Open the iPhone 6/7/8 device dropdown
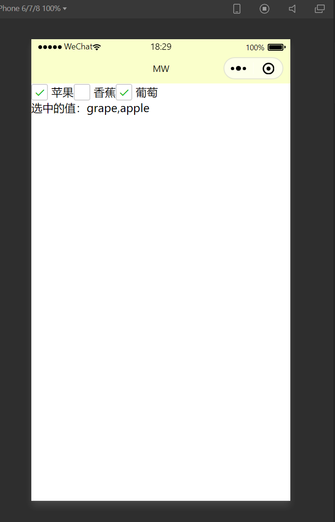335x522 pixels. tap(33, 8)
